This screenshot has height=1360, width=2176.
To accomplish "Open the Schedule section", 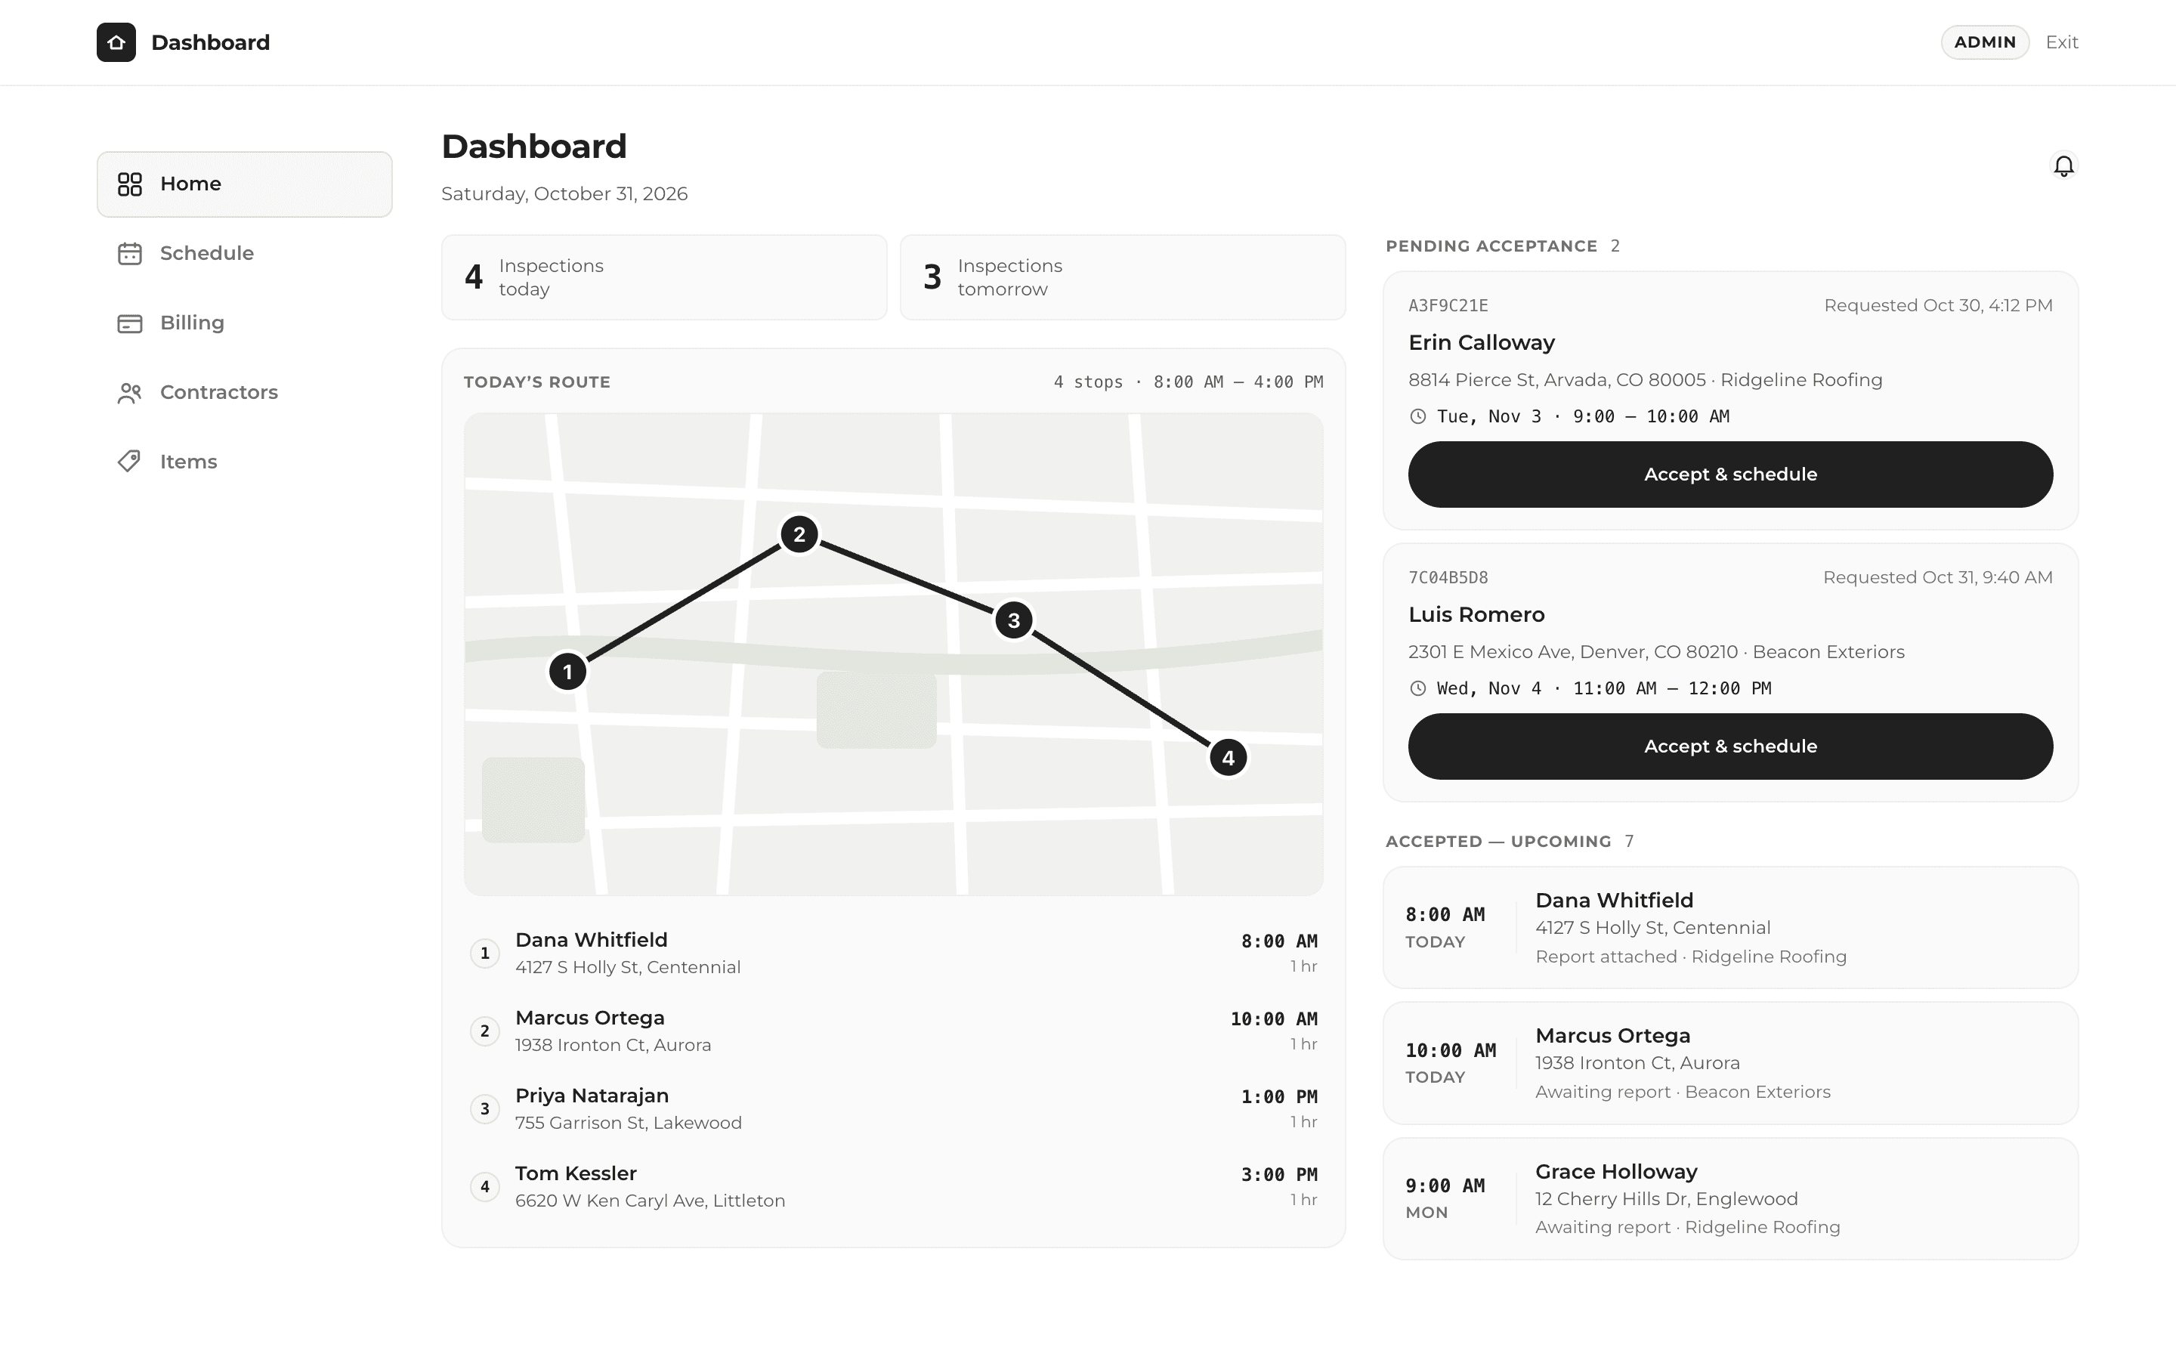I will coord(245,254).
